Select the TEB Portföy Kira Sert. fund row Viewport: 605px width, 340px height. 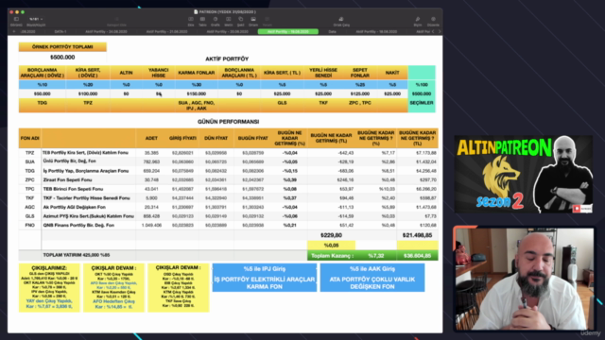[228, 153]
